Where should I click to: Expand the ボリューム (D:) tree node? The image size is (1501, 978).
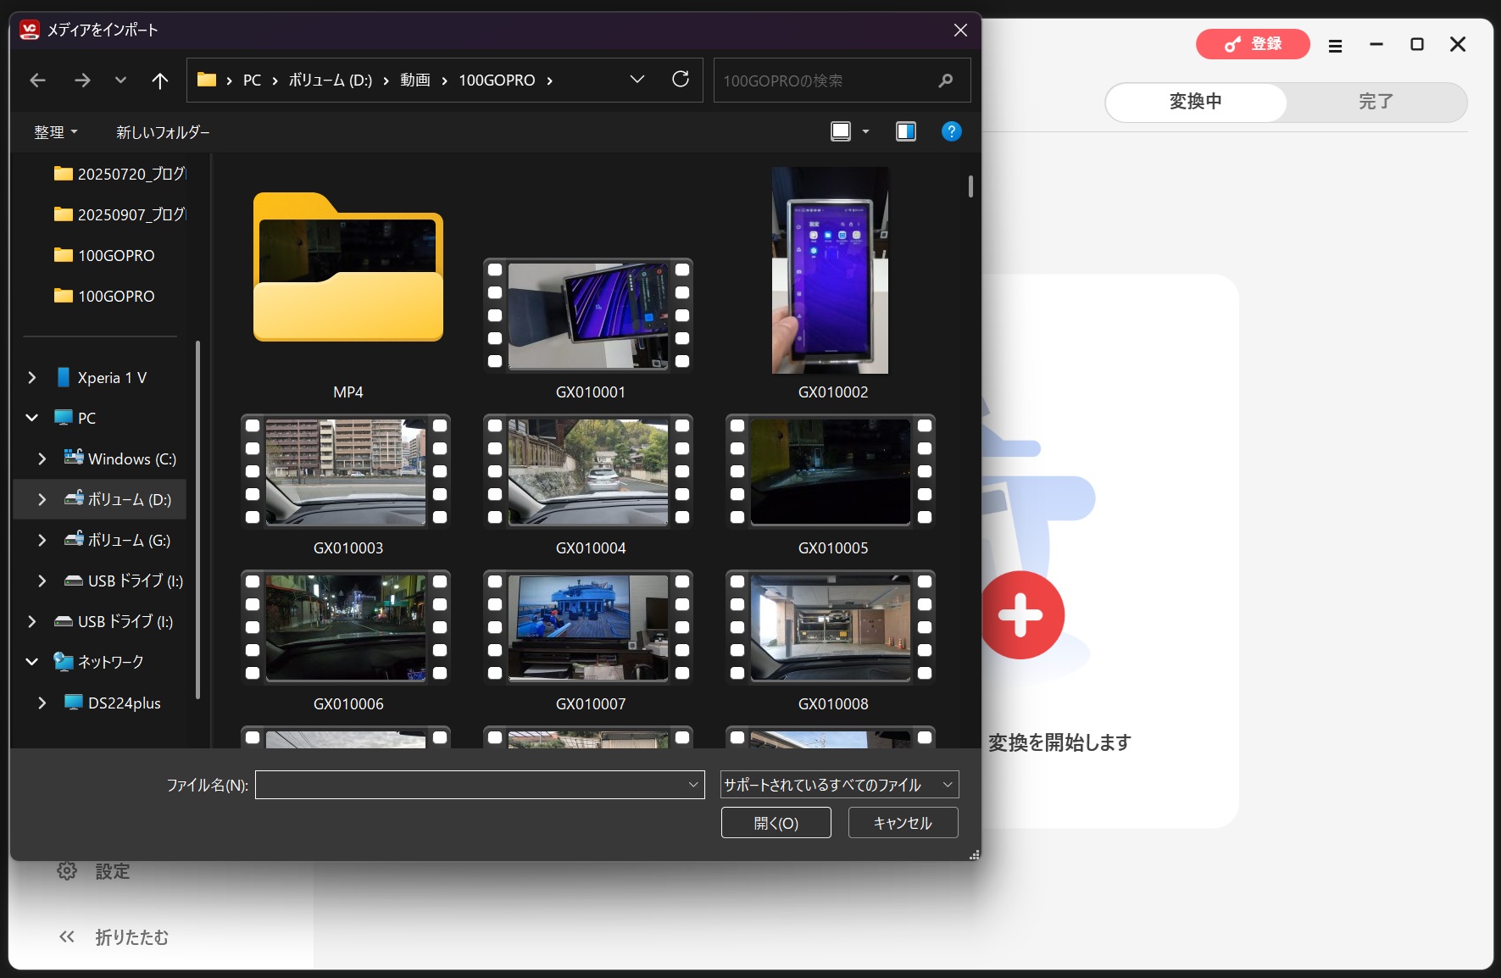pyautogui.click(x=42, y=500)
